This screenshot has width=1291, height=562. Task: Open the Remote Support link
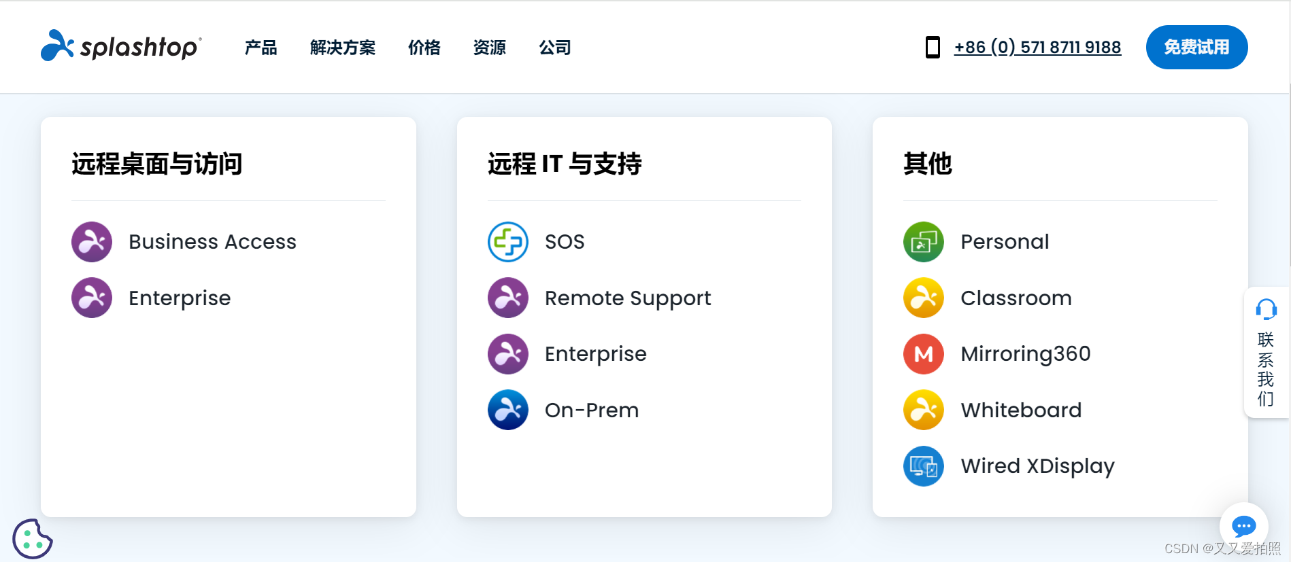tap(628, 298)
